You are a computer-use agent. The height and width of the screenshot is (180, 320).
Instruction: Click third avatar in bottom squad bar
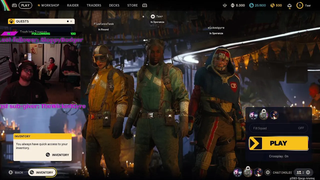click(258, 172)
